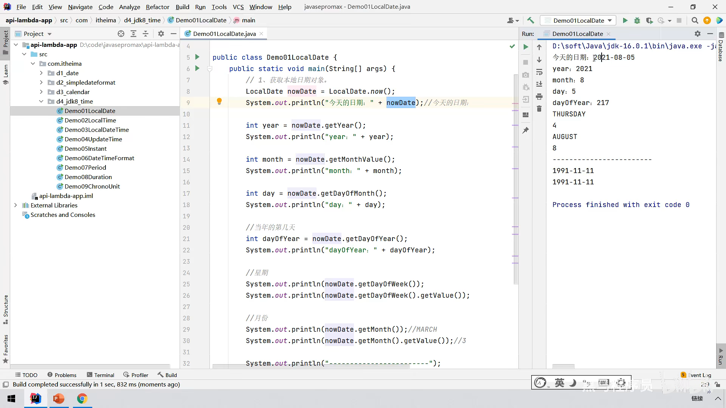Clear console output with trash icon

point(539,109)
